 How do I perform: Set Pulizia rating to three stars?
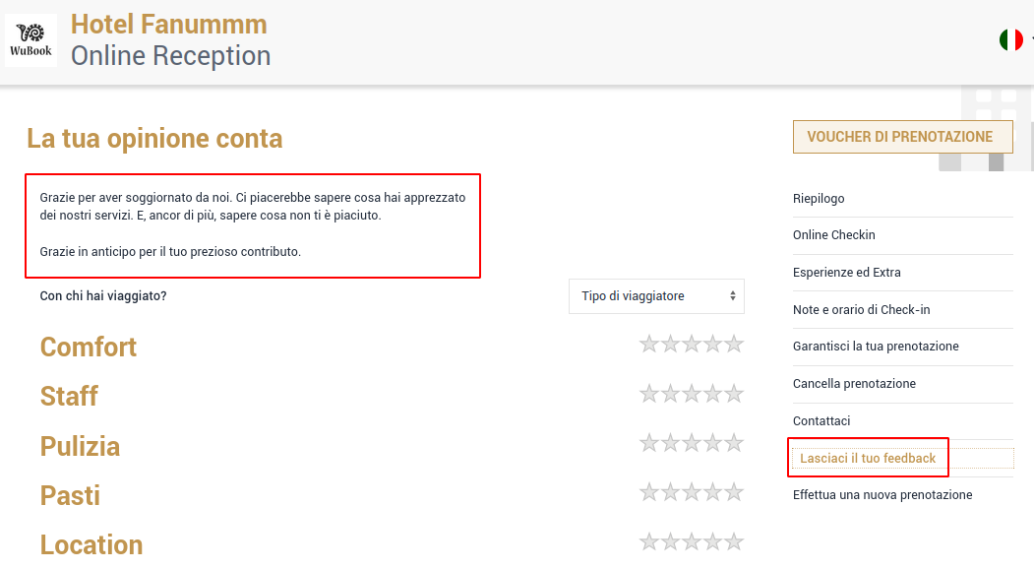(x=692, y=443)
